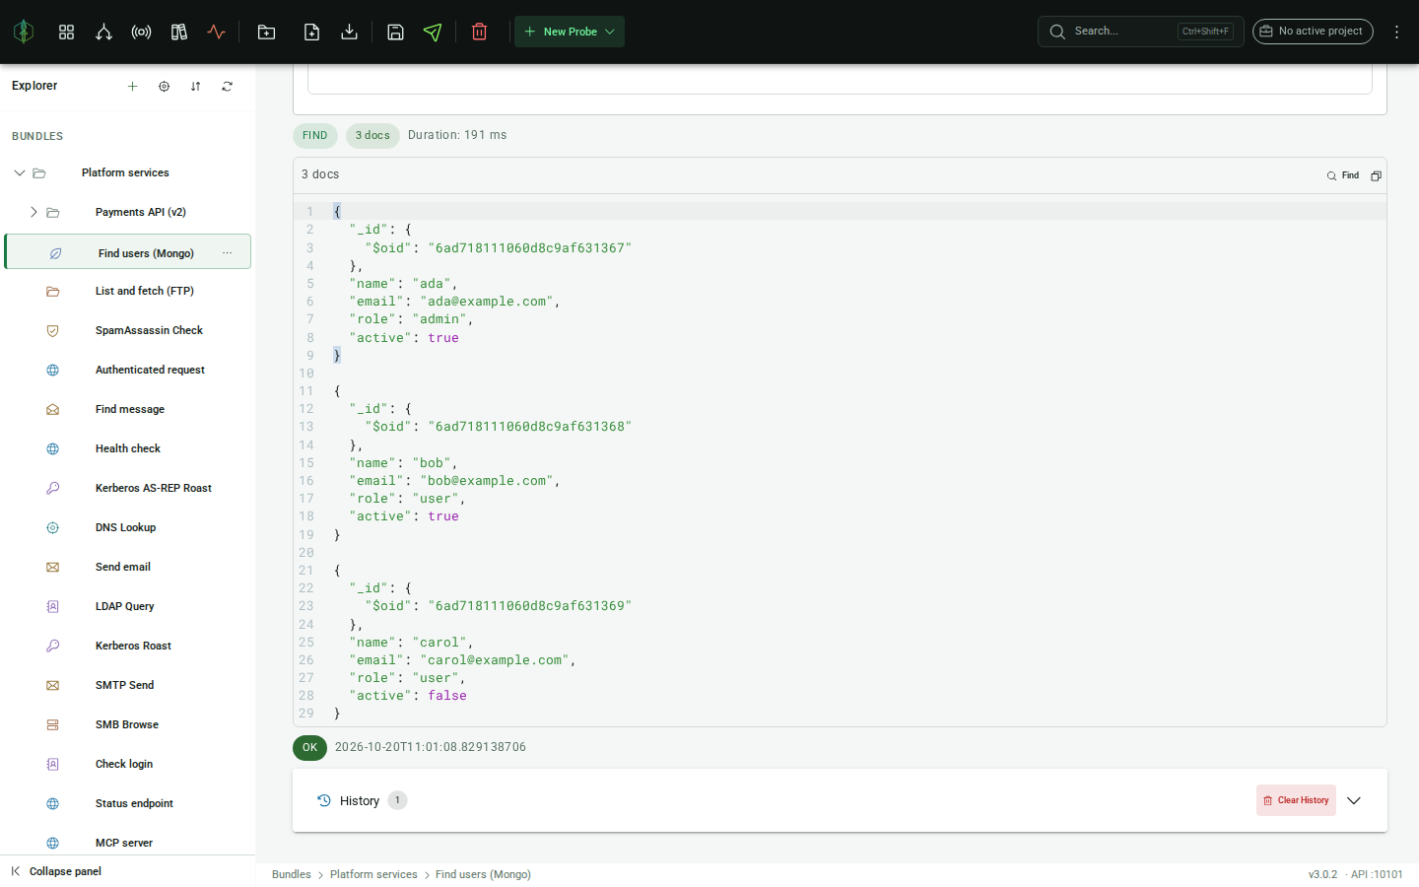Screen dimensions: 1419x887
Task: Click the SpamAssassin shield icon
Action: 53,330
